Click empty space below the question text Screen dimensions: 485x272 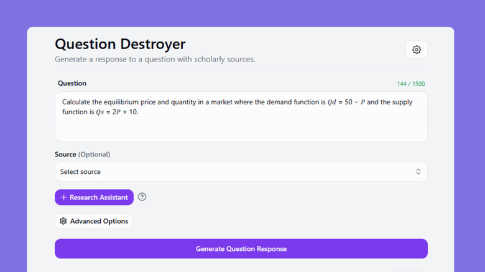tap(241, 129)
